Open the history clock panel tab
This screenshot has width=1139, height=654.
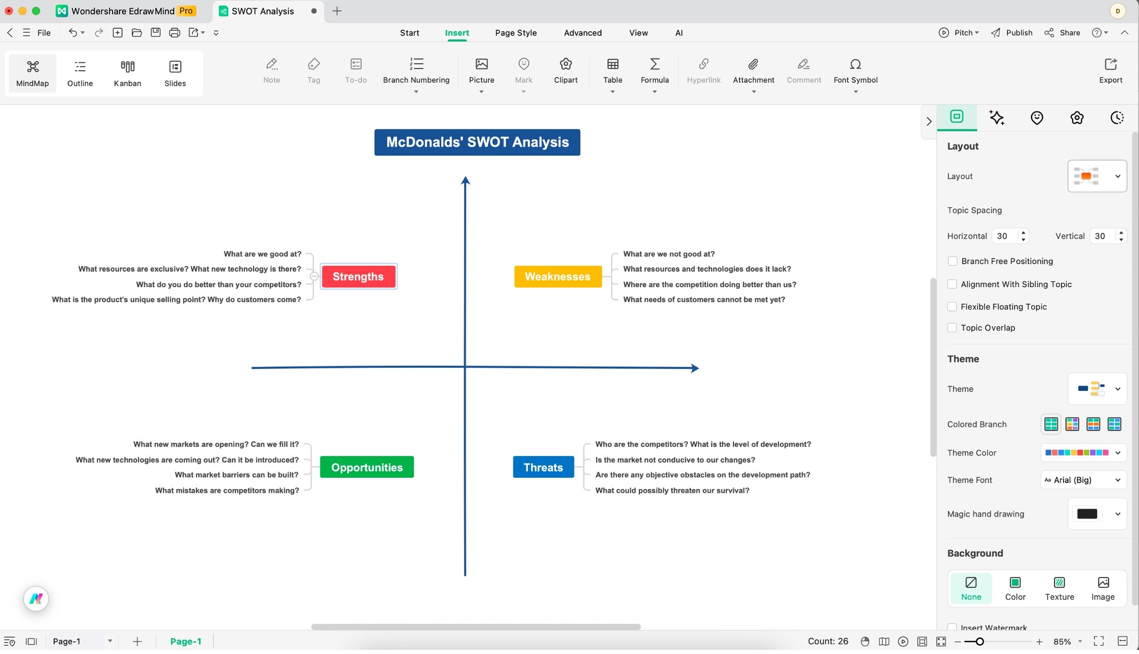(1117, 117)
